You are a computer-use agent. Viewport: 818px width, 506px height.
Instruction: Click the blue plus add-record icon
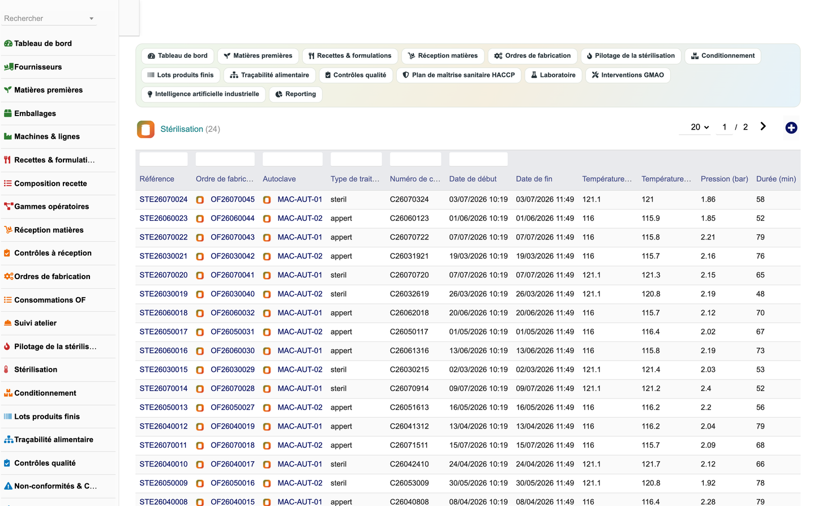tap(791, 128)
